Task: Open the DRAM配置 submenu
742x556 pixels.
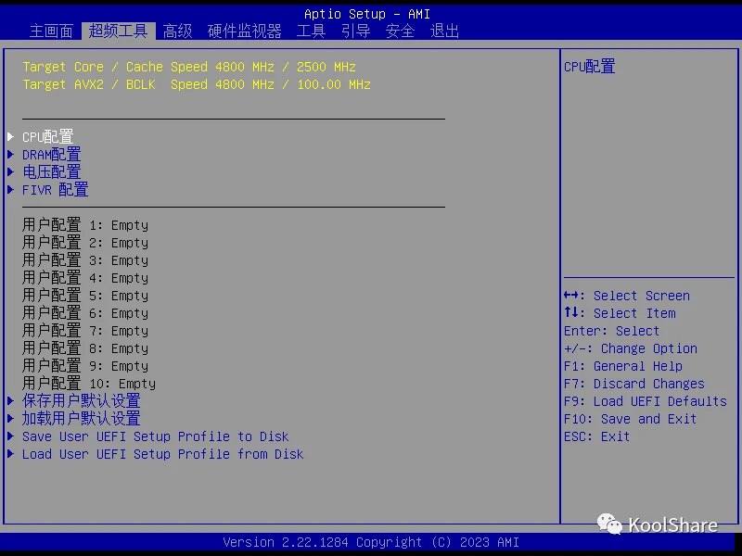Action: [52, 155]
